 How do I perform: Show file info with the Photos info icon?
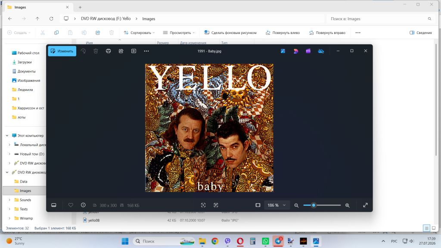pyautogui.click(x=83, y=205)
